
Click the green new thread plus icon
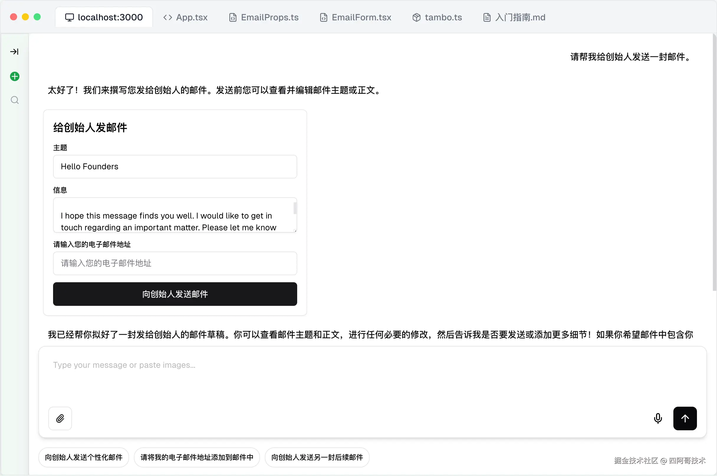pos(14,76)
